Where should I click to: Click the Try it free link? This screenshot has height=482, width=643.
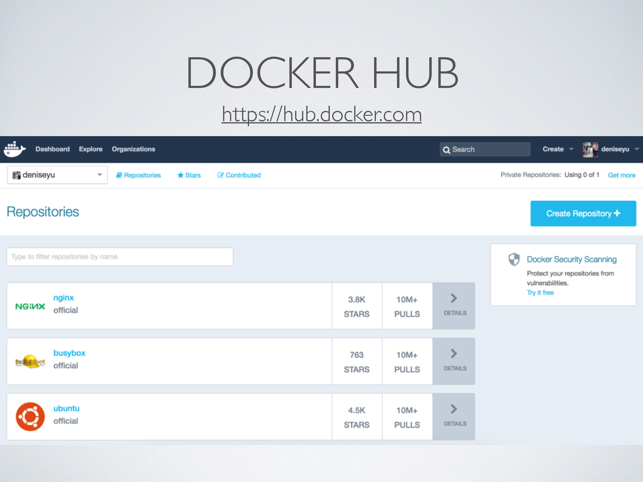pos(540,292)
